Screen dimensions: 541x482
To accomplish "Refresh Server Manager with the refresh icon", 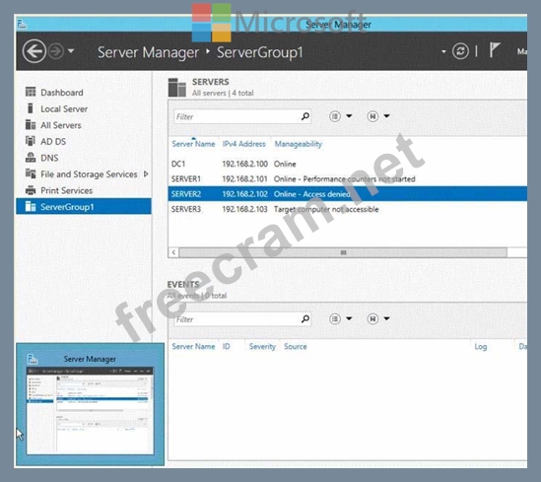I will pyautogui.click(x=460, y=51).
